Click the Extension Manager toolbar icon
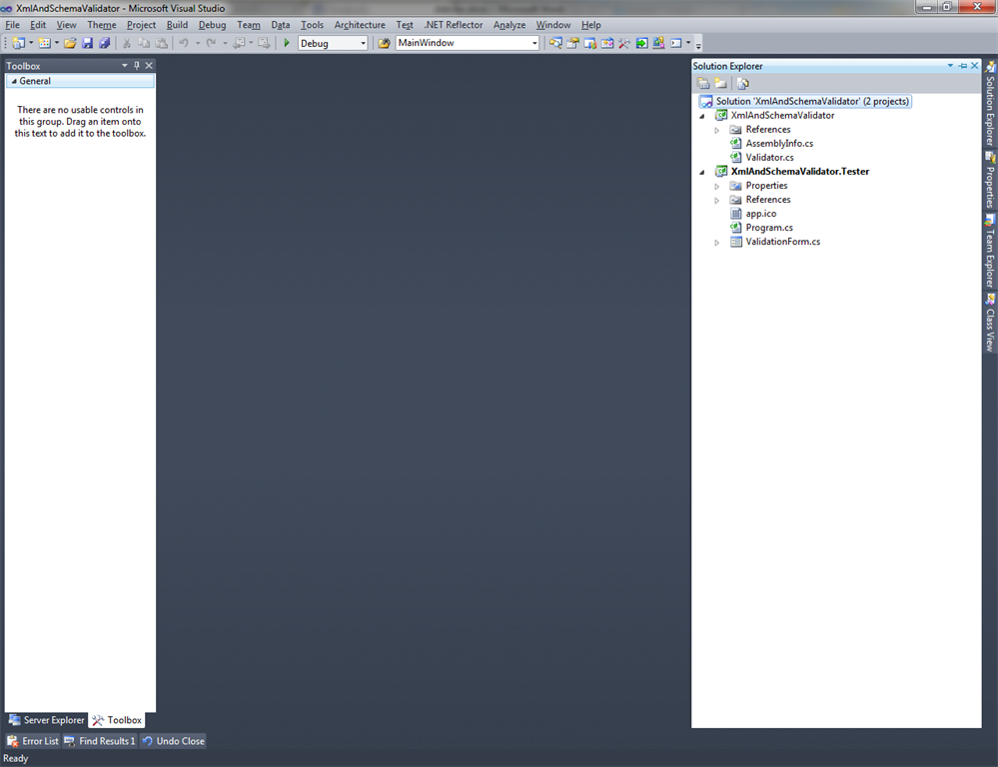The image size is (998, 767). coord(658,43)
